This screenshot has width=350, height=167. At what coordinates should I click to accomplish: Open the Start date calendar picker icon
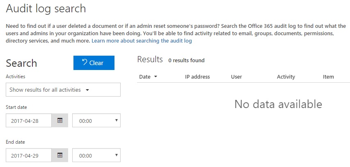point(60,120)
